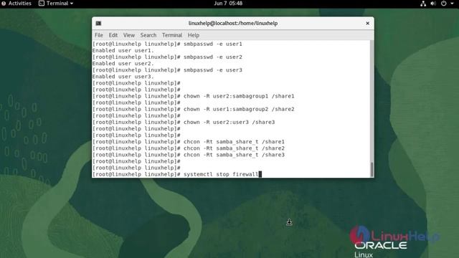Open the Help menu
Viewport: 459px width, 258px height.
coord(194,35)
